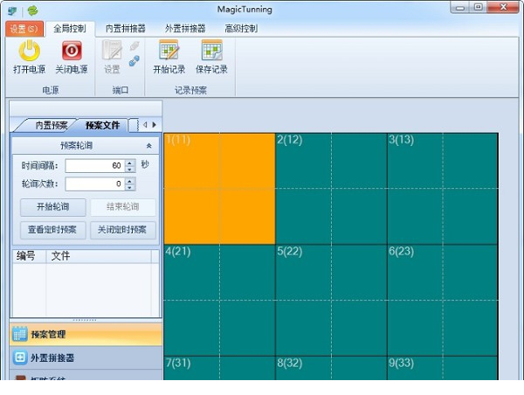Decrease the 轮询次数 value with down arrow
Screen dimensions: 524x395
130,187
